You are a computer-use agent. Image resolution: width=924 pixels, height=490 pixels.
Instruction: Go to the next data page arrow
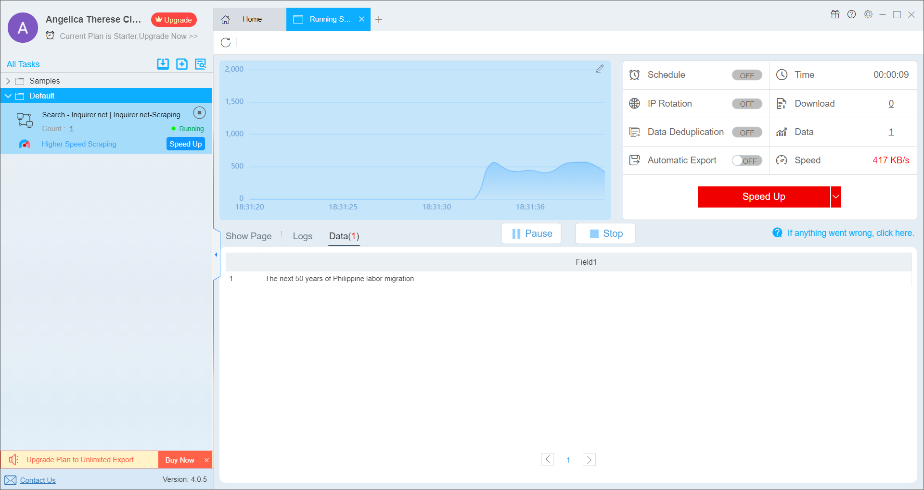coord(589,460)
